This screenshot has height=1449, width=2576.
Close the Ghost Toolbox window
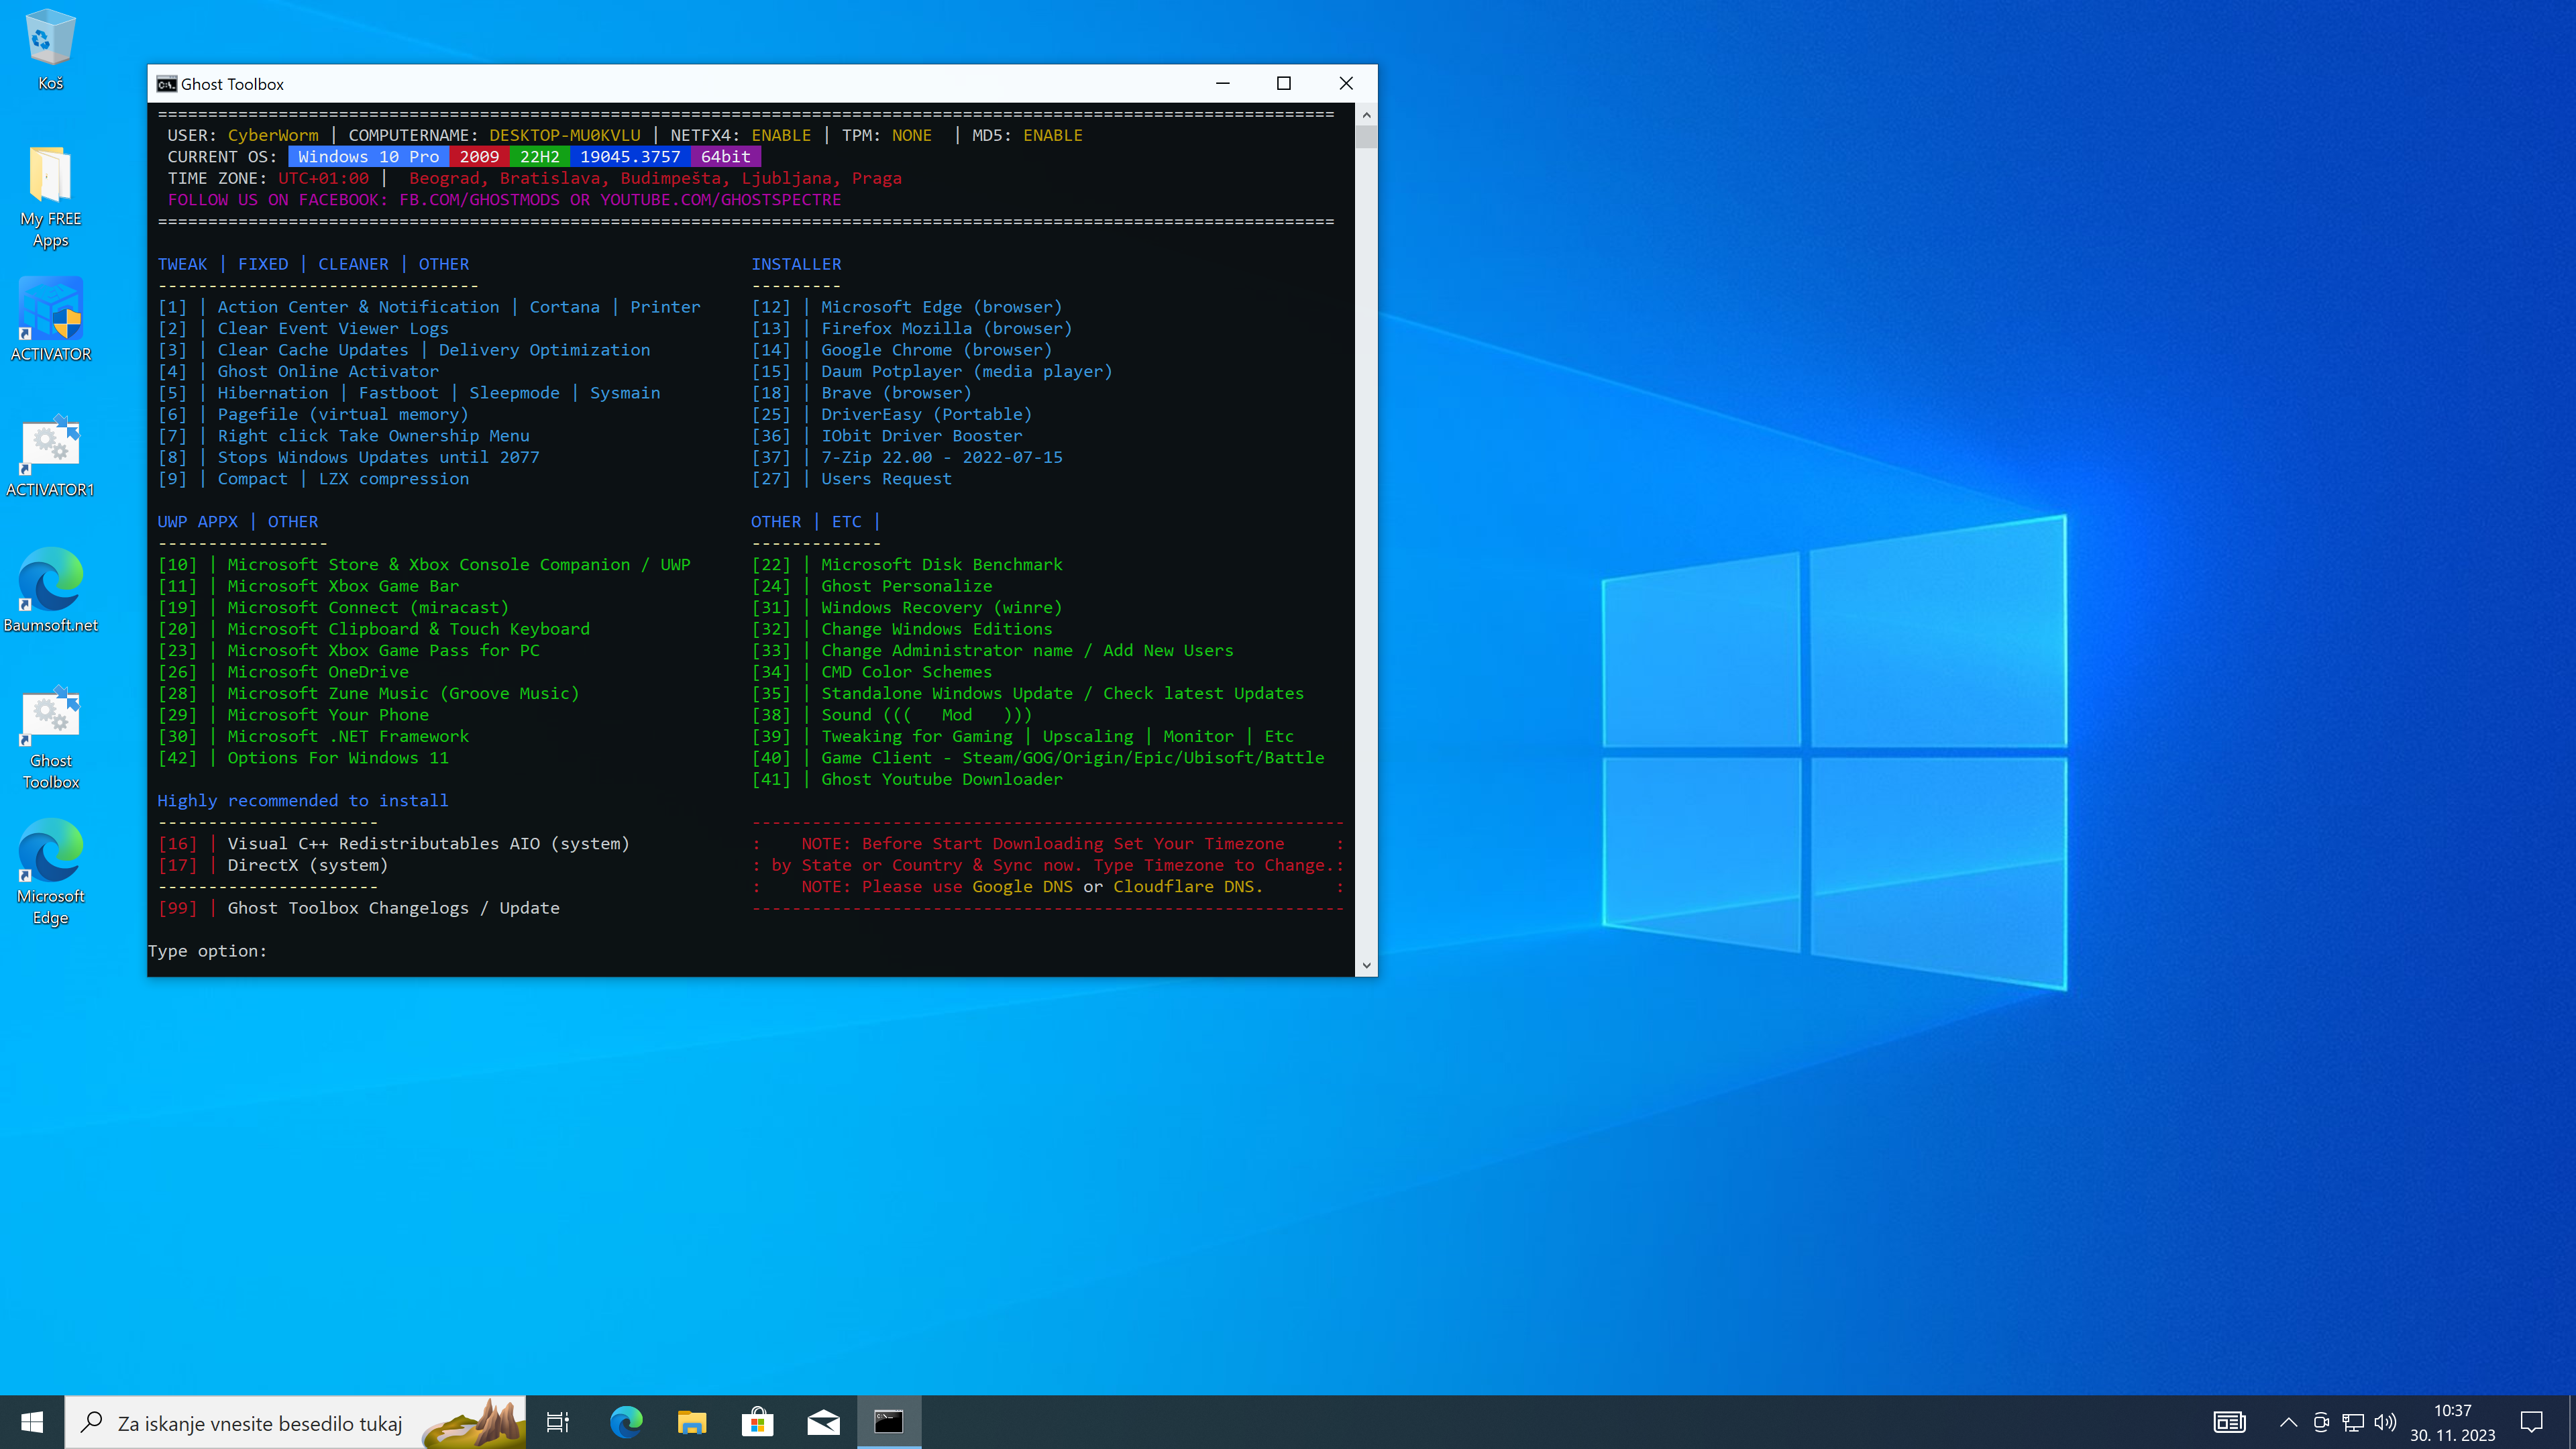click(1346, 84)
